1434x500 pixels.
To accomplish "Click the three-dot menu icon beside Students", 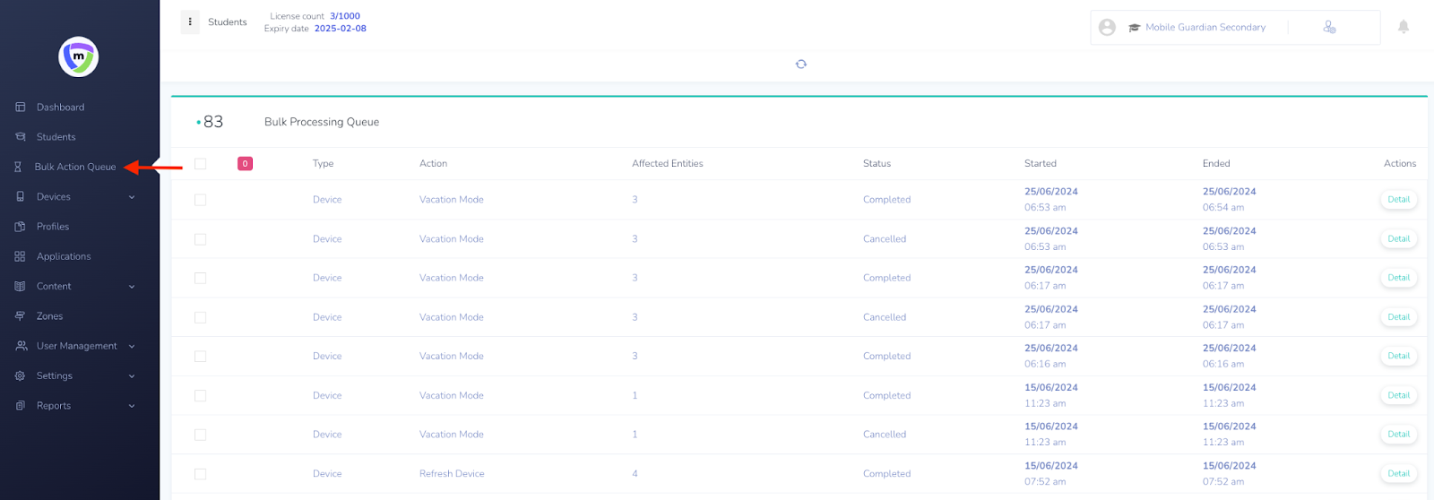I will coord(190,22).
